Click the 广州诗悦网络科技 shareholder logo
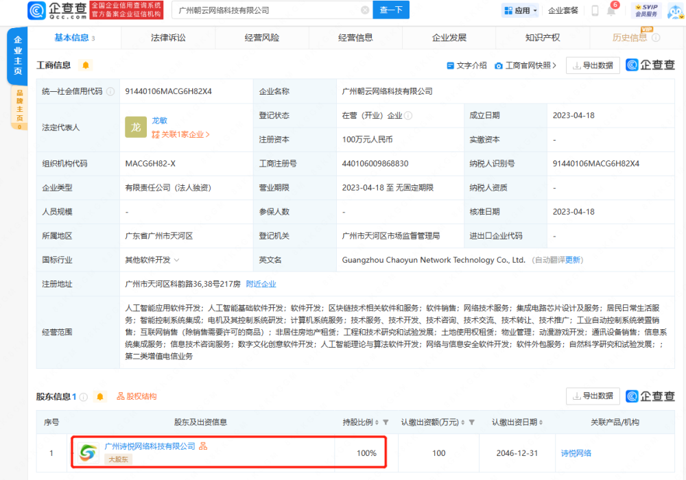Viewport: 686px width, 480px height. click(x=88, y=453)
